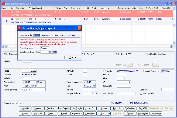Click the Romaneio date field 00/00/00

(x=168, y=71)
